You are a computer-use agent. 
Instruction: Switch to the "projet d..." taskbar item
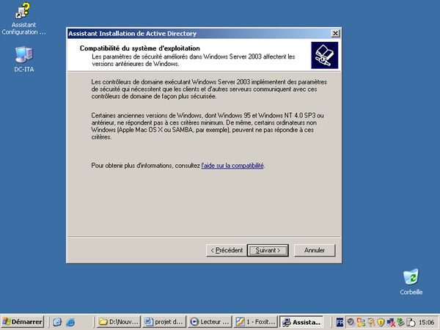point(164,322)
